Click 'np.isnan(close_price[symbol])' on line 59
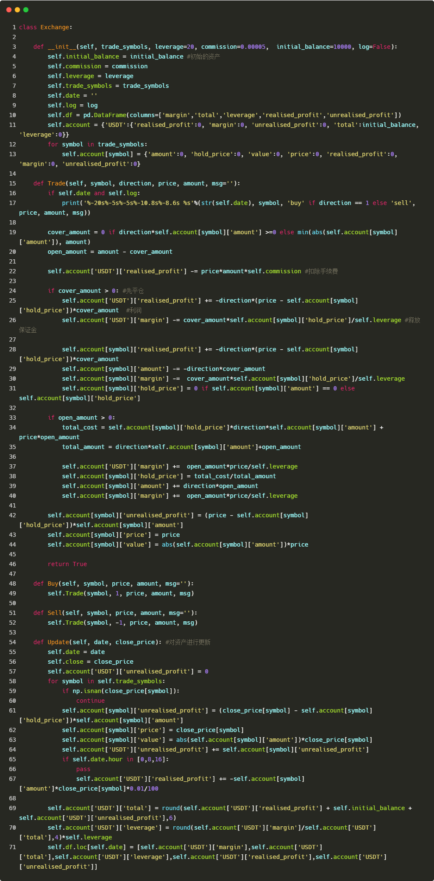The width and height of the screenshot is (434, 881). 124,691
